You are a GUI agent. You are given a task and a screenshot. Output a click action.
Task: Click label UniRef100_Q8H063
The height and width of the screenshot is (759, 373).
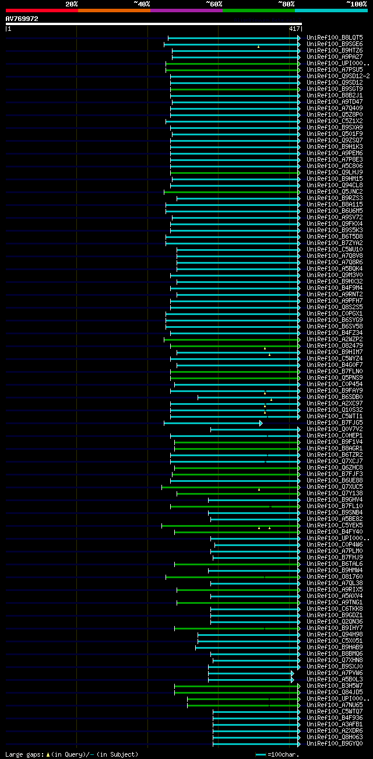335,737
